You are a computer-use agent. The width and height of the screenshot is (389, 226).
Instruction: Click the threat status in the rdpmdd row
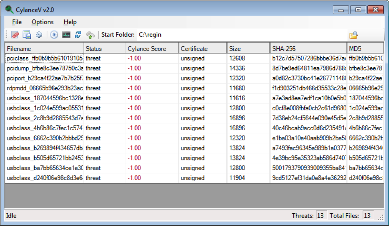(93, 88)
